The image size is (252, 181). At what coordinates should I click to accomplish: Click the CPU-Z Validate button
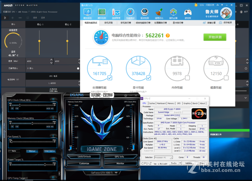point(188,163)
